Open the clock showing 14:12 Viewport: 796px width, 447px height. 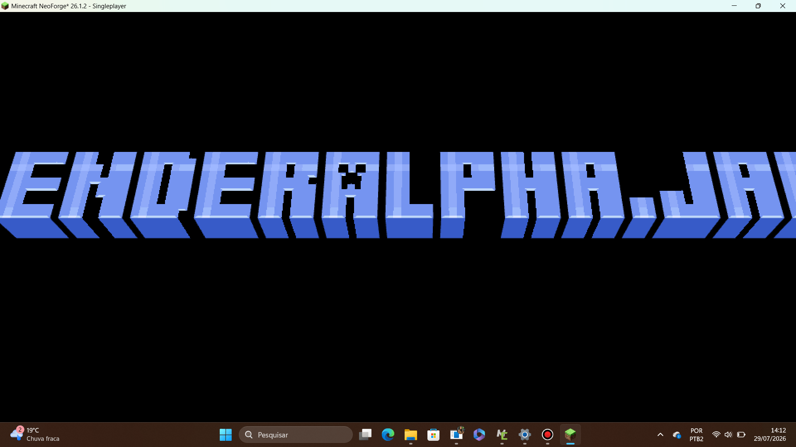tap(770, 435)
